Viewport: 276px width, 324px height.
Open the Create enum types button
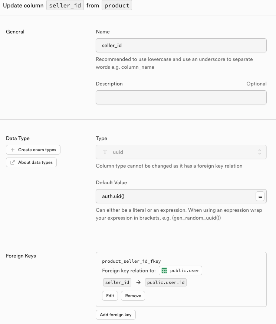(x=33, y=150)
